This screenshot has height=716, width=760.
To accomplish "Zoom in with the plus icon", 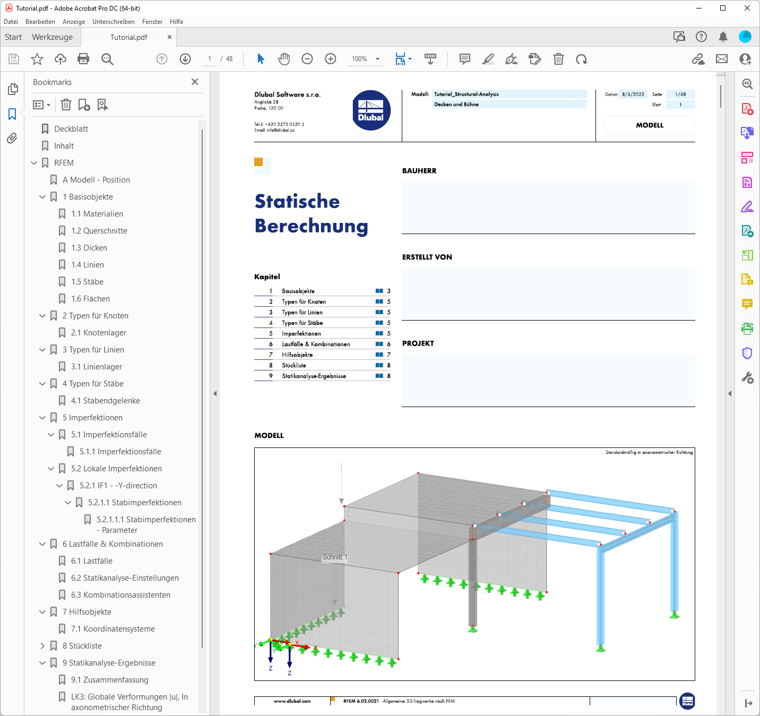I will click(331, 59).
